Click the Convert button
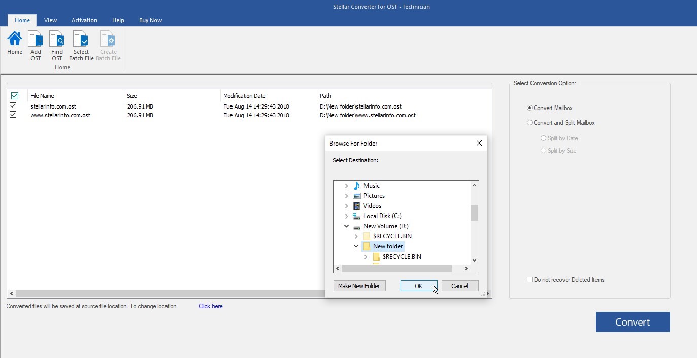Screen dimensions: 697x358 [633, 322]
